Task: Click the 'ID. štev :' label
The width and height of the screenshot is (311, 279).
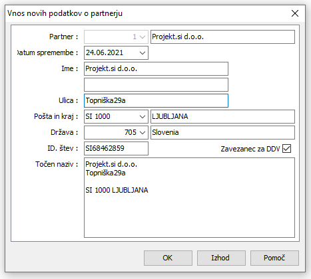Action: tap(63, 148)
